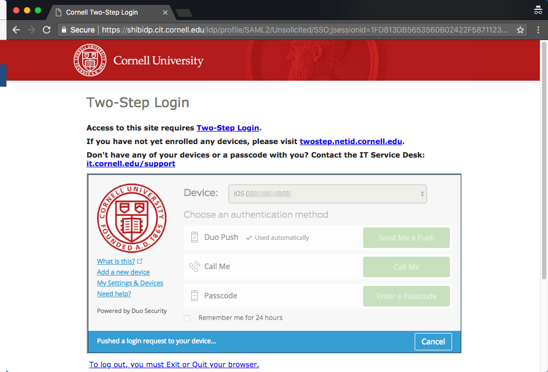The height and width of the screenshot is (372, 548).
Task: Close the Cornell Two-Step Login tab
Action: tap(165, 12)
